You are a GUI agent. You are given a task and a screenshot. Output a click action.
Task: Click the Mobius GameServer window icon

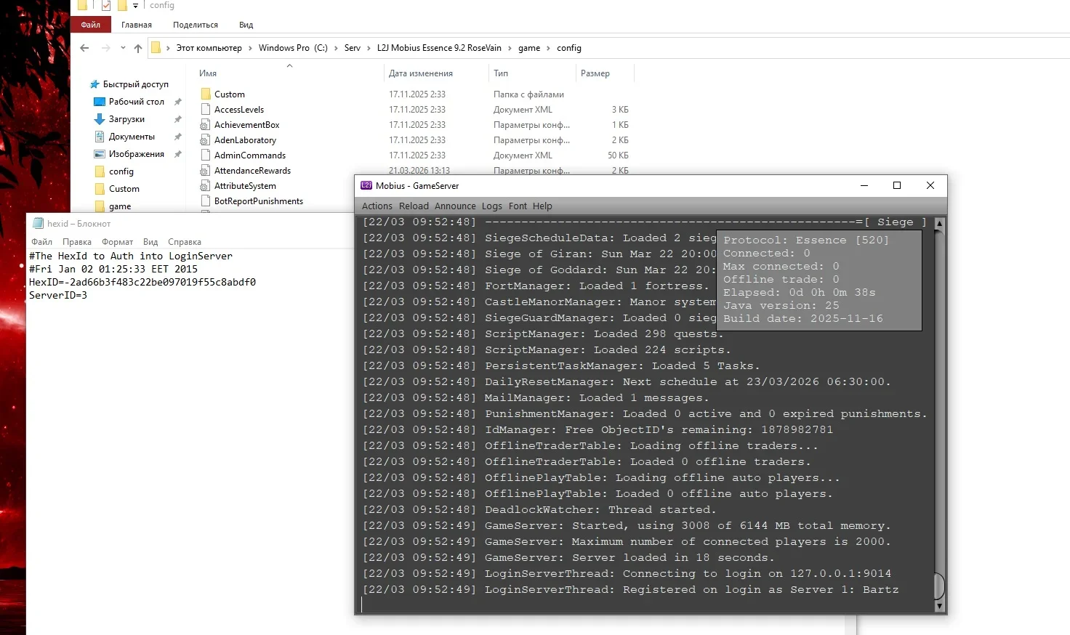click(366, 186)
